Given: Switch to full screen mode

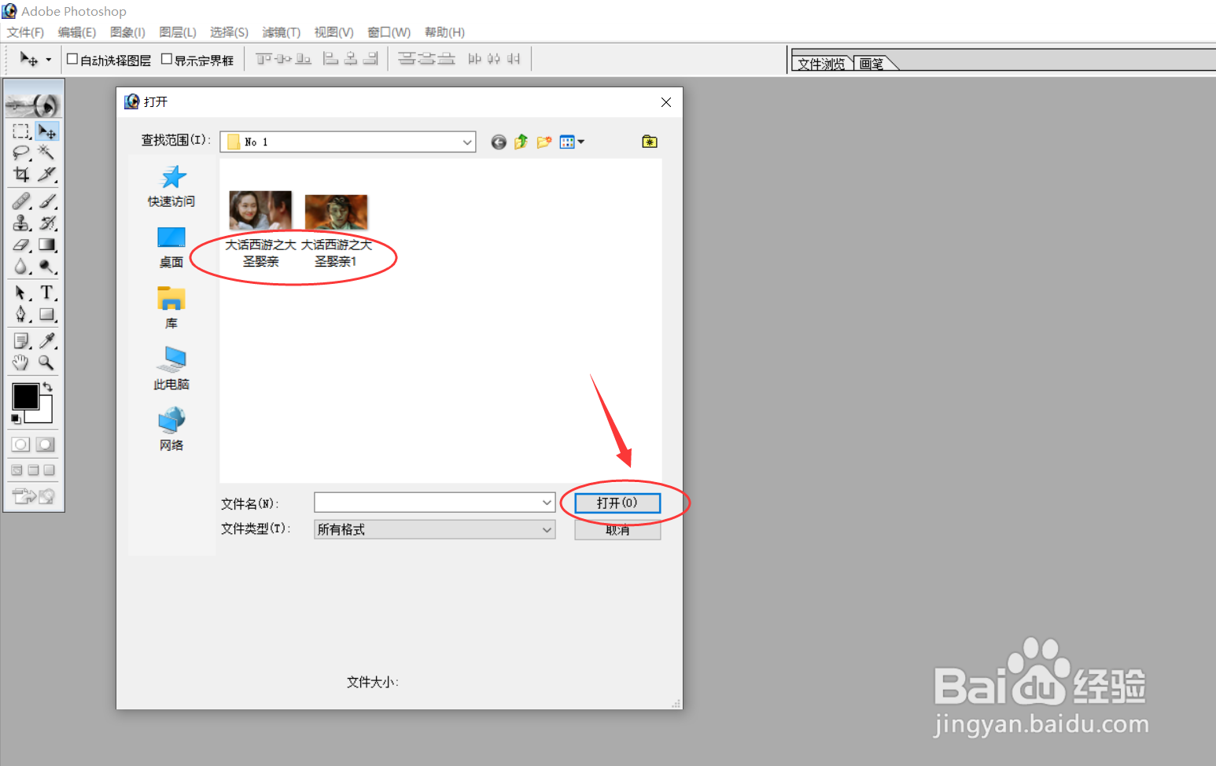Looking at the screenshot, I should pyautogui.click(x=50, y=470).
